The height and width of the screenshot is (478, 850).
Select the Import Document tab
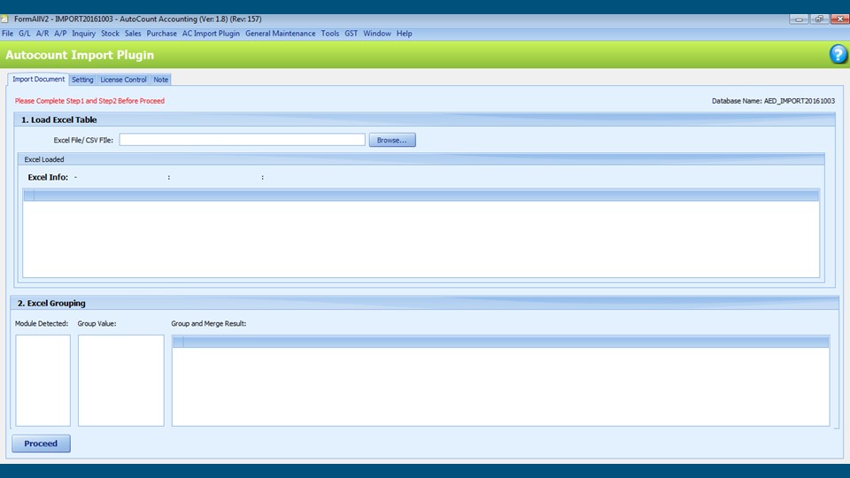[39, 80]
